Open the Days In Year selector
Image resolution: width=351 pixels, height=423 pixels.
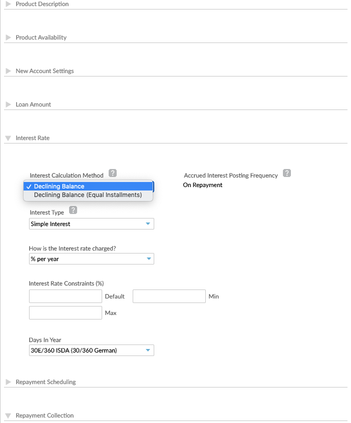point(91,350)
